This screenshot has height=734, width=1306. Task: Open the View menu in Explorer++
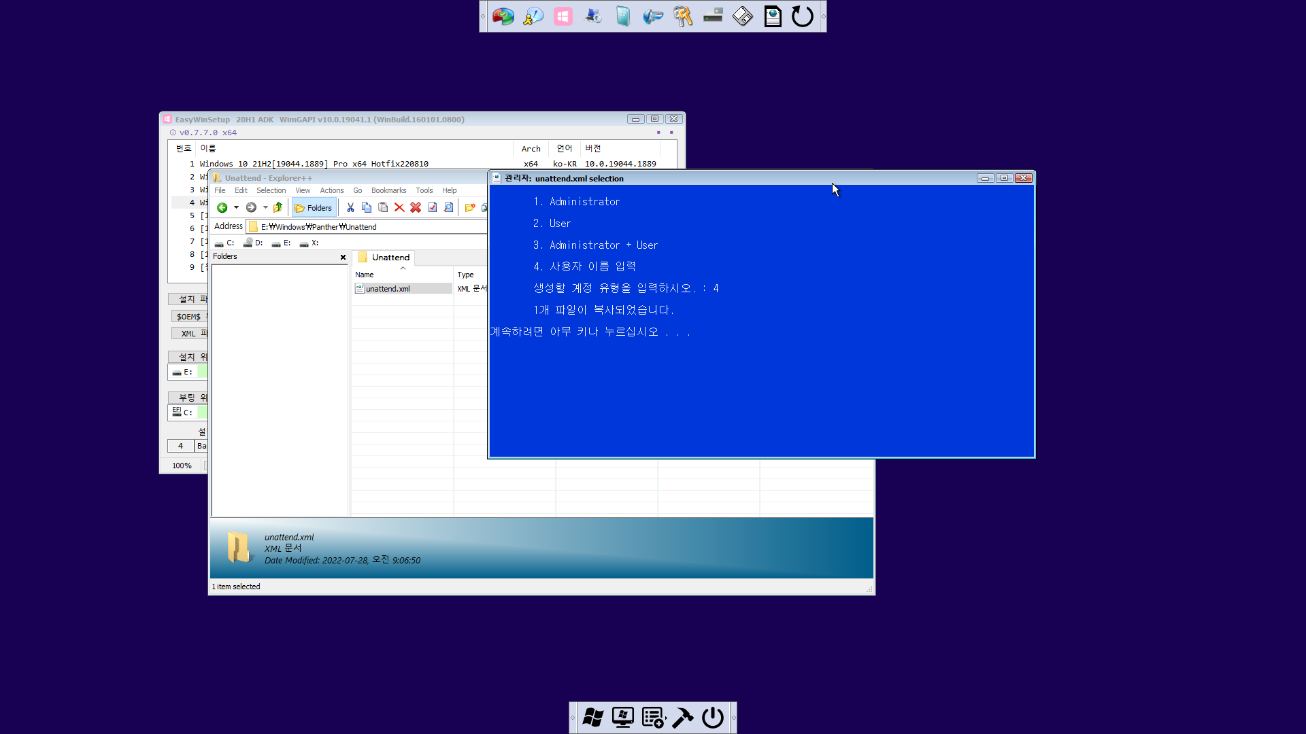[303, 191]
